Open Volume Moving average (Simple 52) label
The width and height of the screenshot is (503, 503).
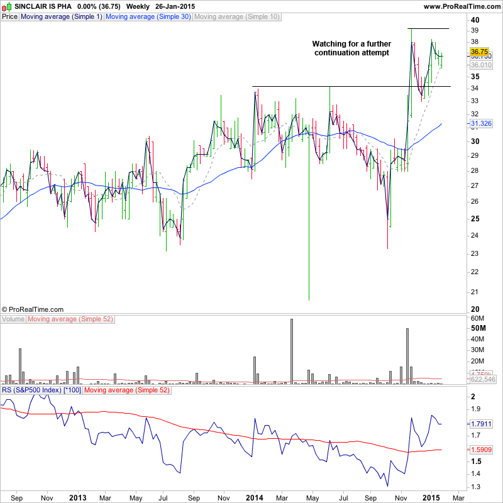[70, 319]
